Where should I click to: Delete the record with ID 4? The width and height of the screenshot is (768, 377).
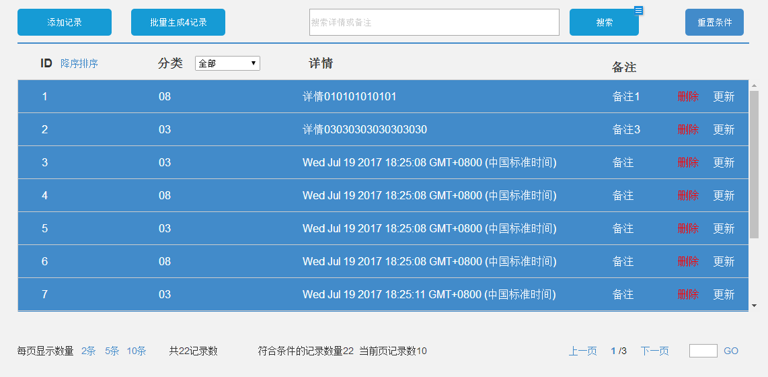click(688, 195)
